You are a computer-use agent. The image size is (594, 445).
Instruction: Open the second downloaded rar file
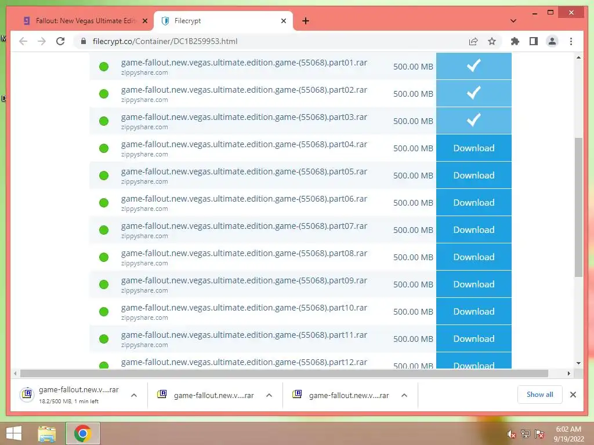point(207,395)
